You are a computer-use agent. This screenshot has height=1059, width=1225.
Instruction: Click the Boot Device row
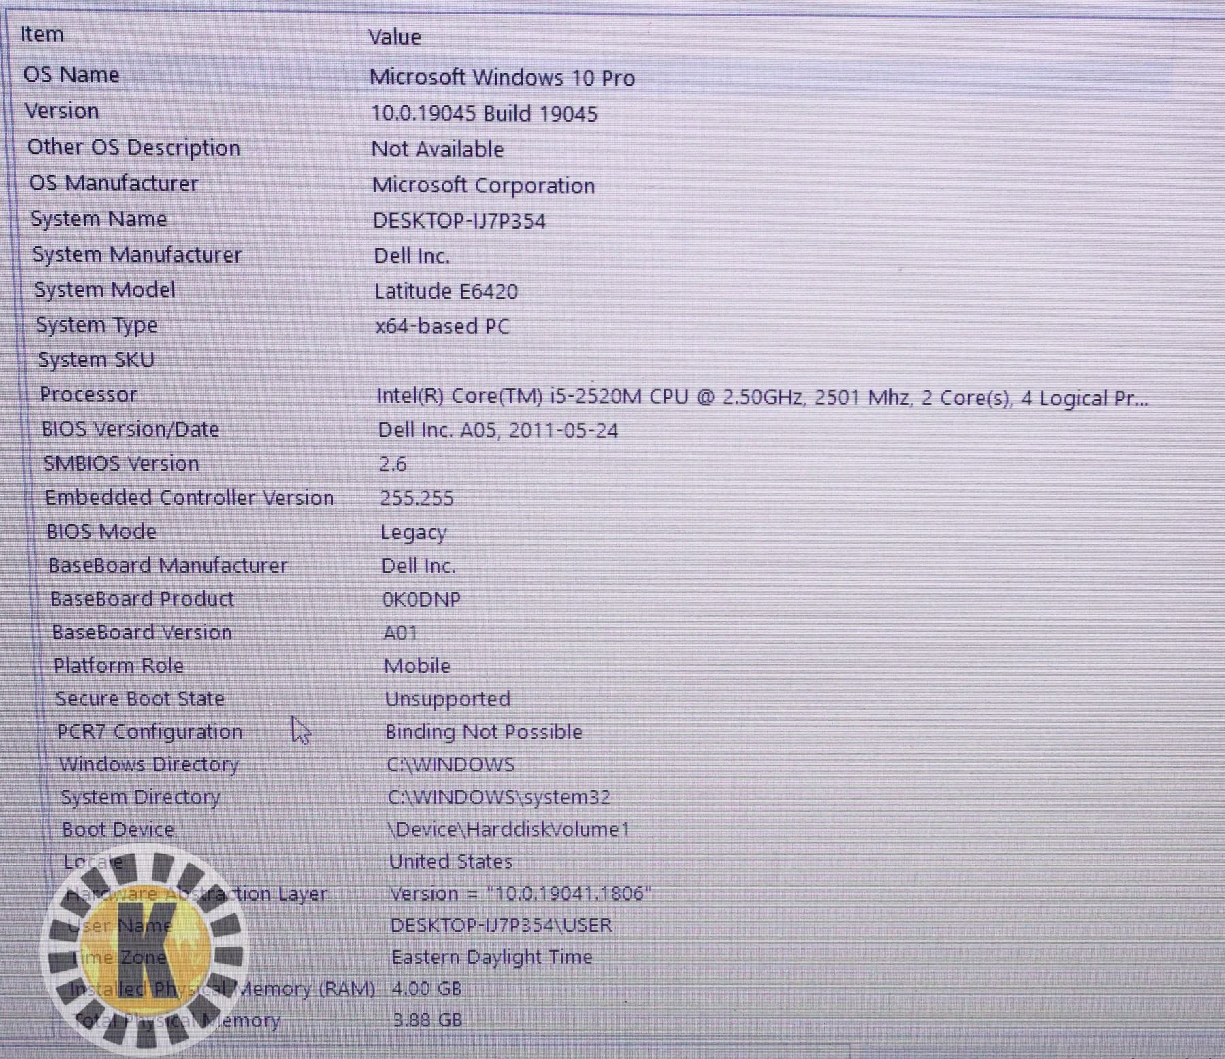[118, 830]
